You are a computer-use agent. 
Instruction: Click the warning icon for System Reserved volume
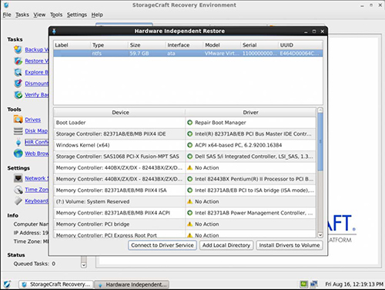189,201
